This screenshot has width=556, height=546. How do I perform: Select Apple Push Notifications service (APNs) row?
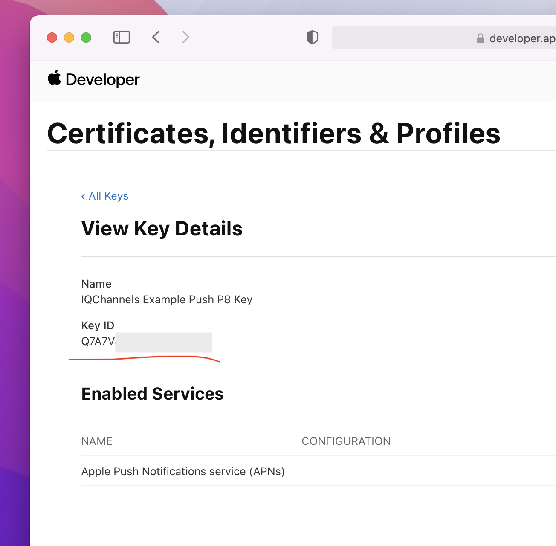tap(319, 471)
